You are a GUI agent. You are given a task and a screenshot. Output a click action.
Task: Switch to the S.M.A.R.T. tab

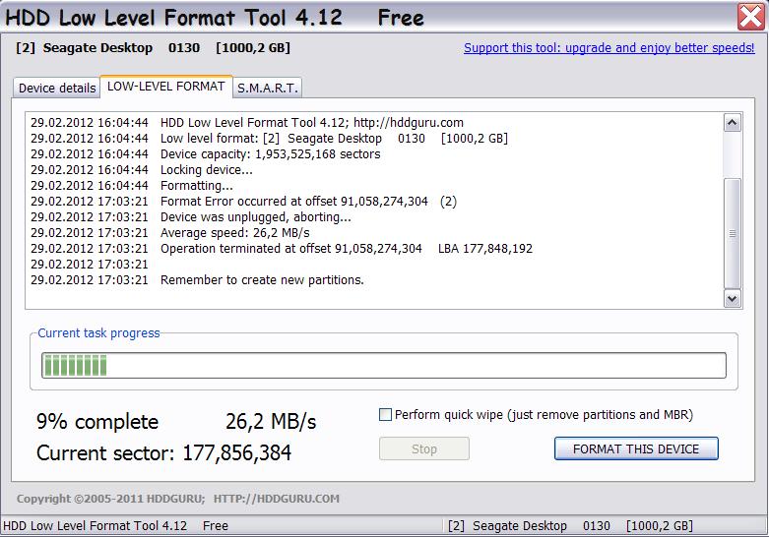pyautogui.click(x=267, y=89)
